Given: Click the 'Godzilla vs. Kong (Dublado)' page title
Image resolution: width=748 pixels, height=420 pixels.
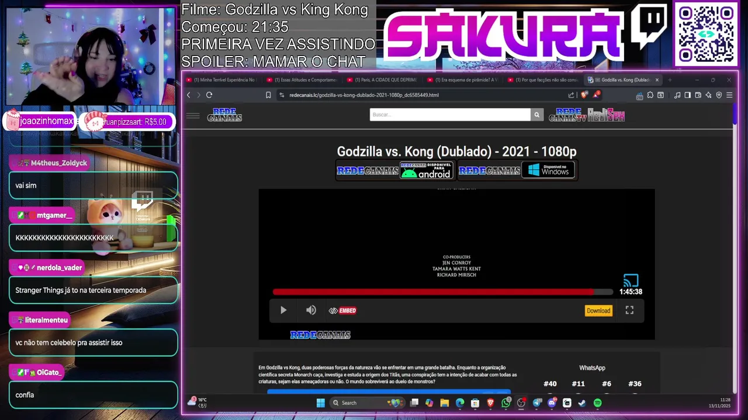Looking at the screenshot, I should (456, 152).
